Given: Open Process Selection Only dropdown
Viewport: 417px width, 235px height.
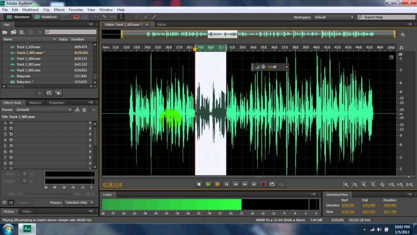Looking at the screenshot, I should pyautogui.click(x=79, y=202).
